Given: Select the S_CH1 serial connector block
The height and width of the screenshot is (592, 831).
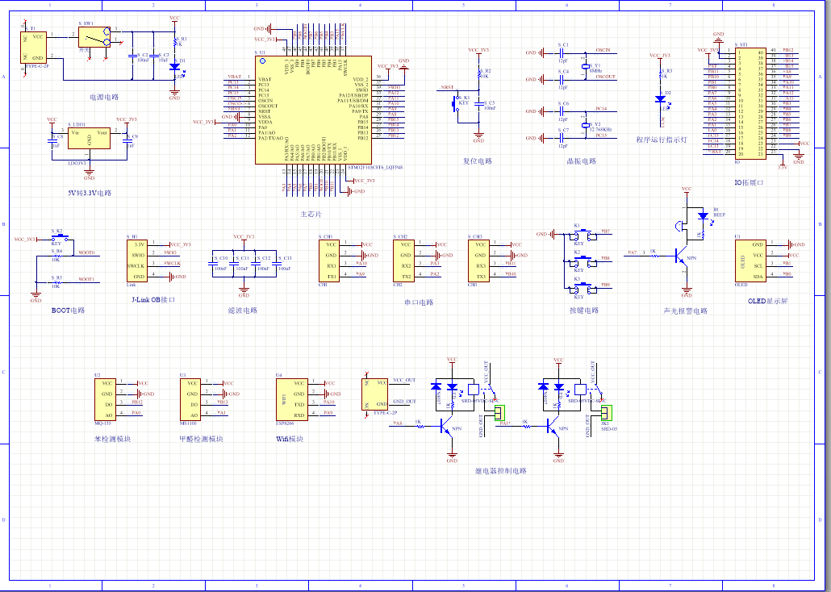Looking at the screenshot, I should (x=329, y=261).
